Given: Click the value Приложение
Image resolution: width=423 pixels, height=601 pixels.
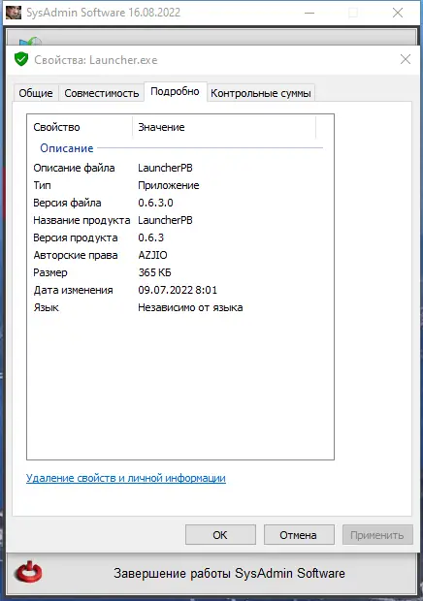Looking at the screenshot, I should pos(169,185).
